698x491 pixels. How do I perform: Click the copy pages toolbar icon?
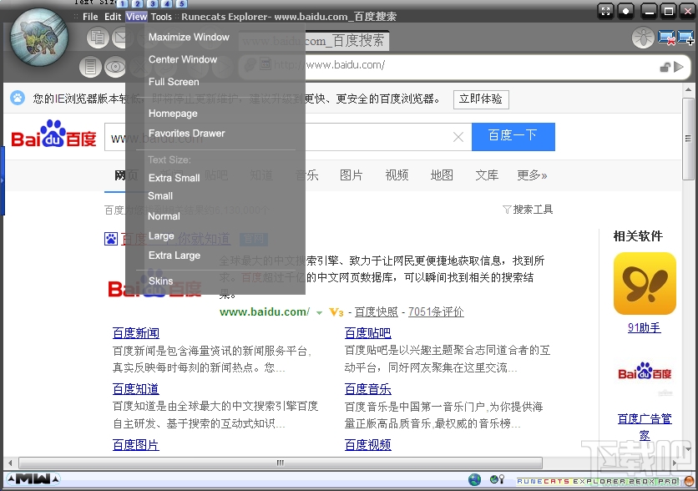point(98,38)
